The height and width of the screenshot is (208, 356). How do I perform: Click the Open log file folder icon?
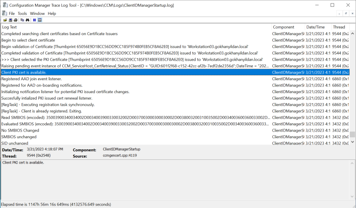coord(5,20)
